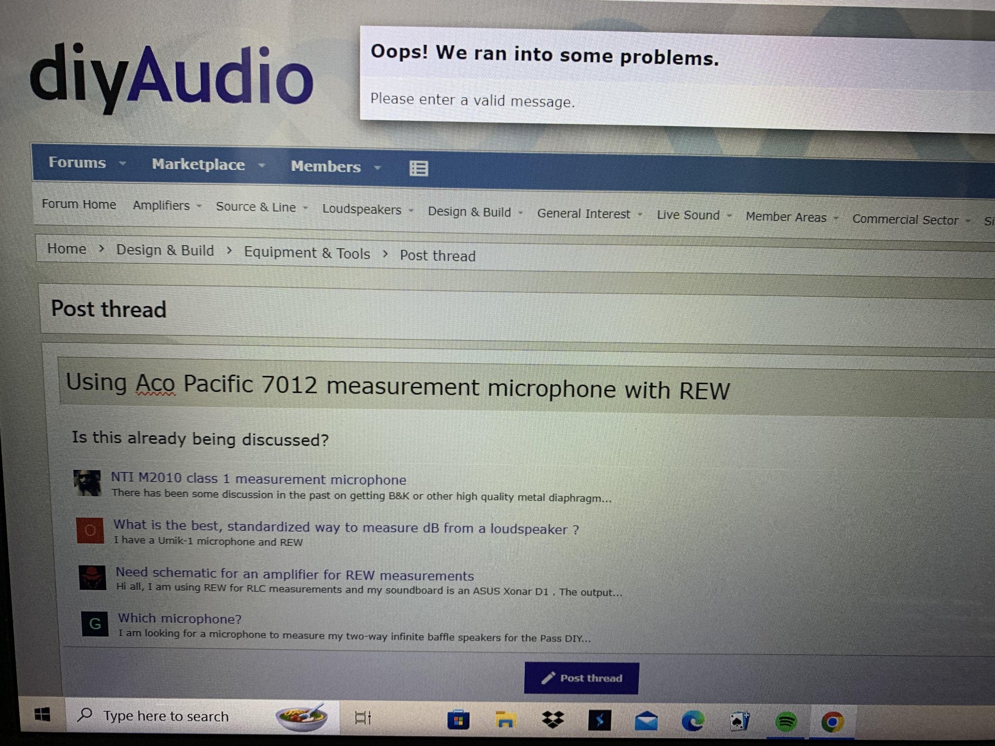Viewport: 995px width, 746px height.
Task: Open the Live Sound section
Action: click(x=688, y=215)
